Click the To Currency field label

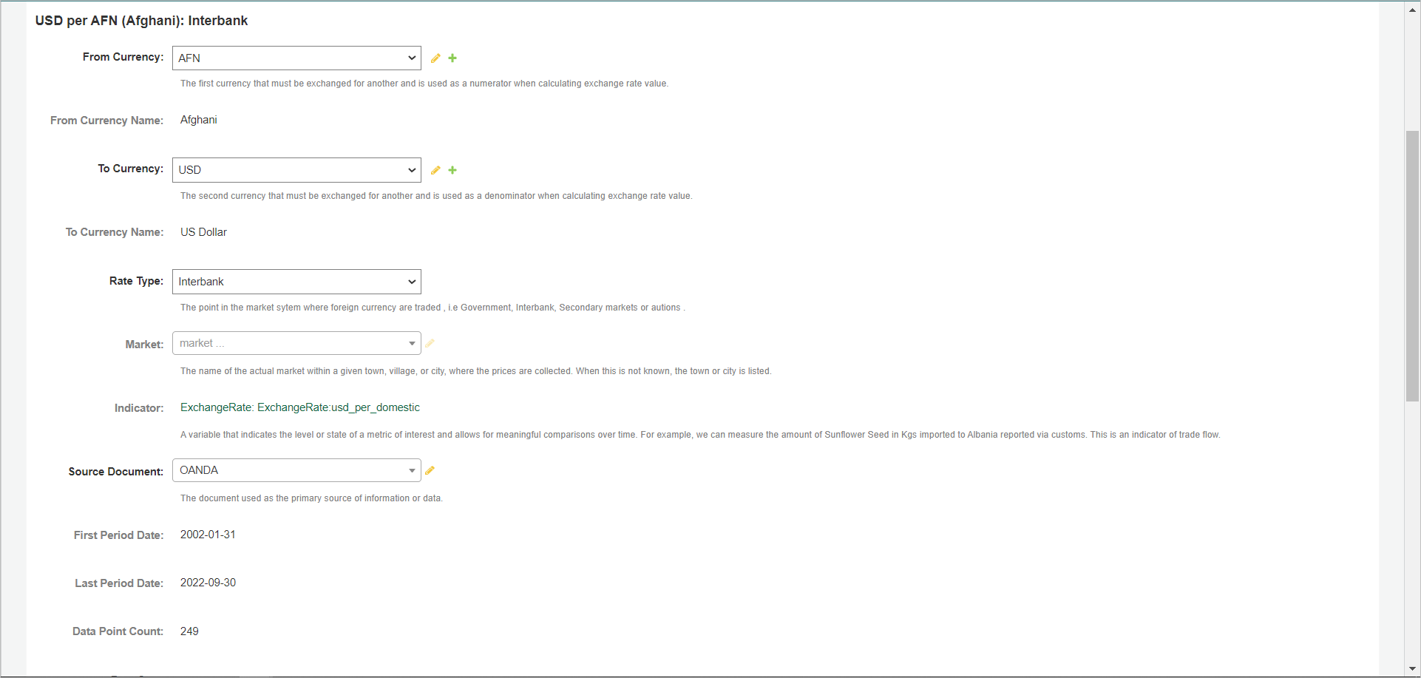(x=130, y=169)
